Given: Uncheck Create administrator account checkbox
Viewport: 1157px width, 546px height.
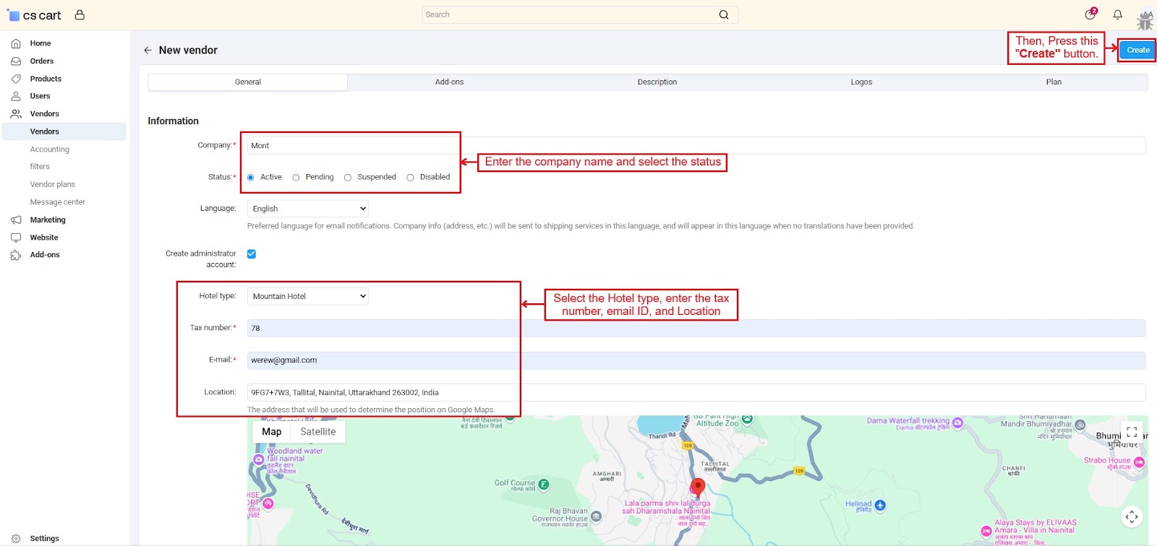Looking at the screenshot, I should (252, 254).
